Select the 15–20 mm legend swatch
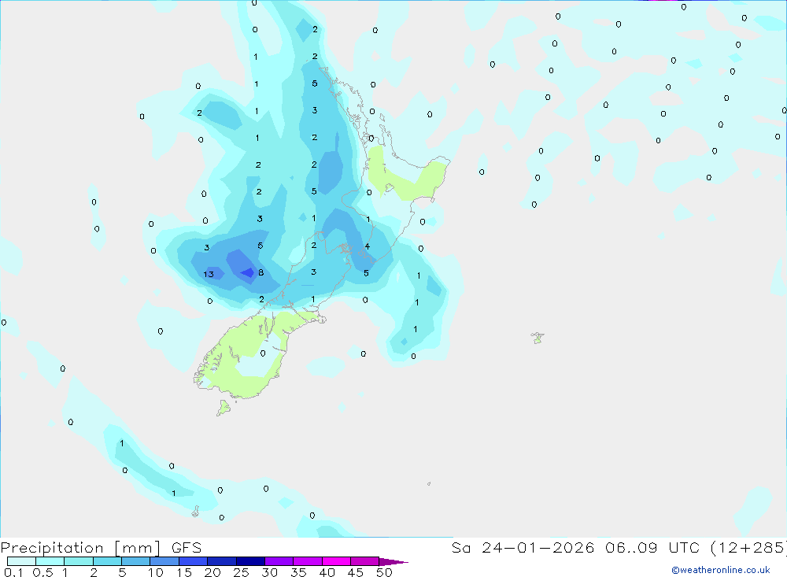 point(193,561)
